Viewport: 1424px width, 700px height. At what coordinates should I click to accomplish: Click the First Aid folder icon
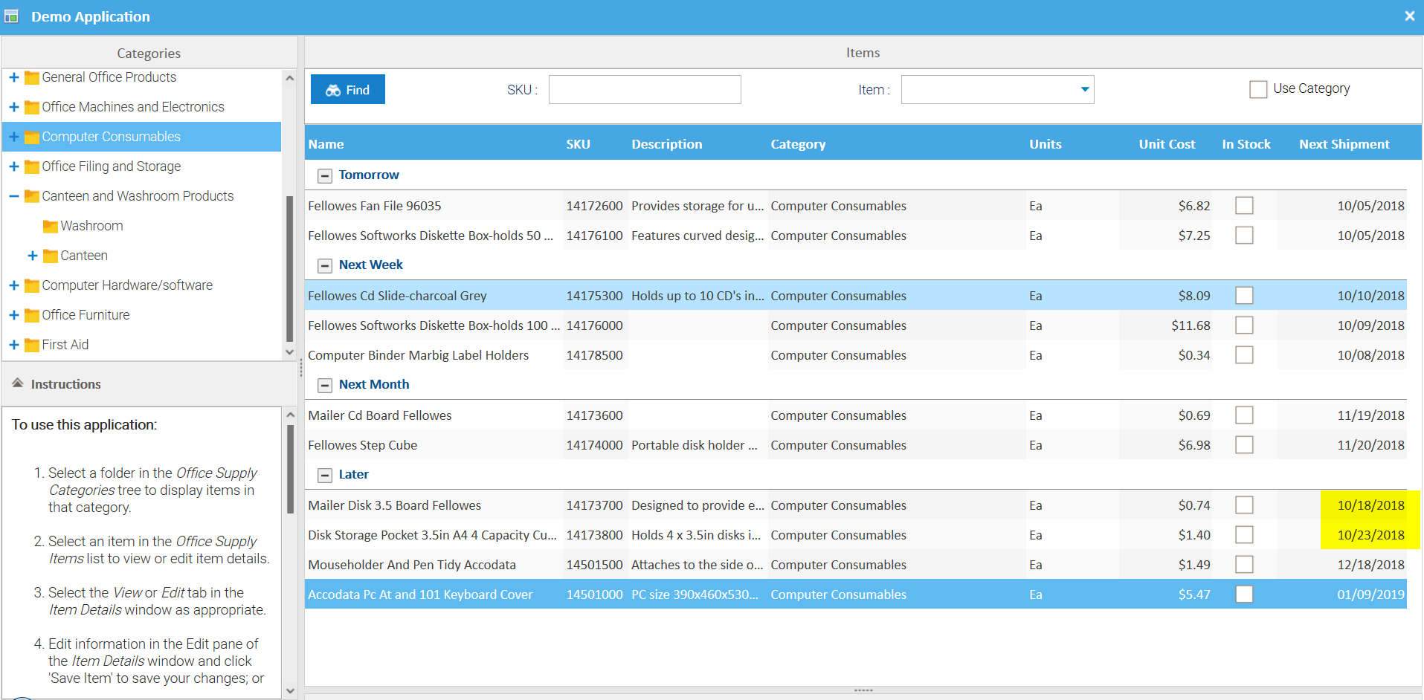pyautogui.click(x=32, y=346)
